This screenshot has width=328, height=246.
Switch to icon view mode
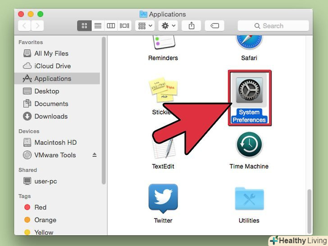(84, 26)
